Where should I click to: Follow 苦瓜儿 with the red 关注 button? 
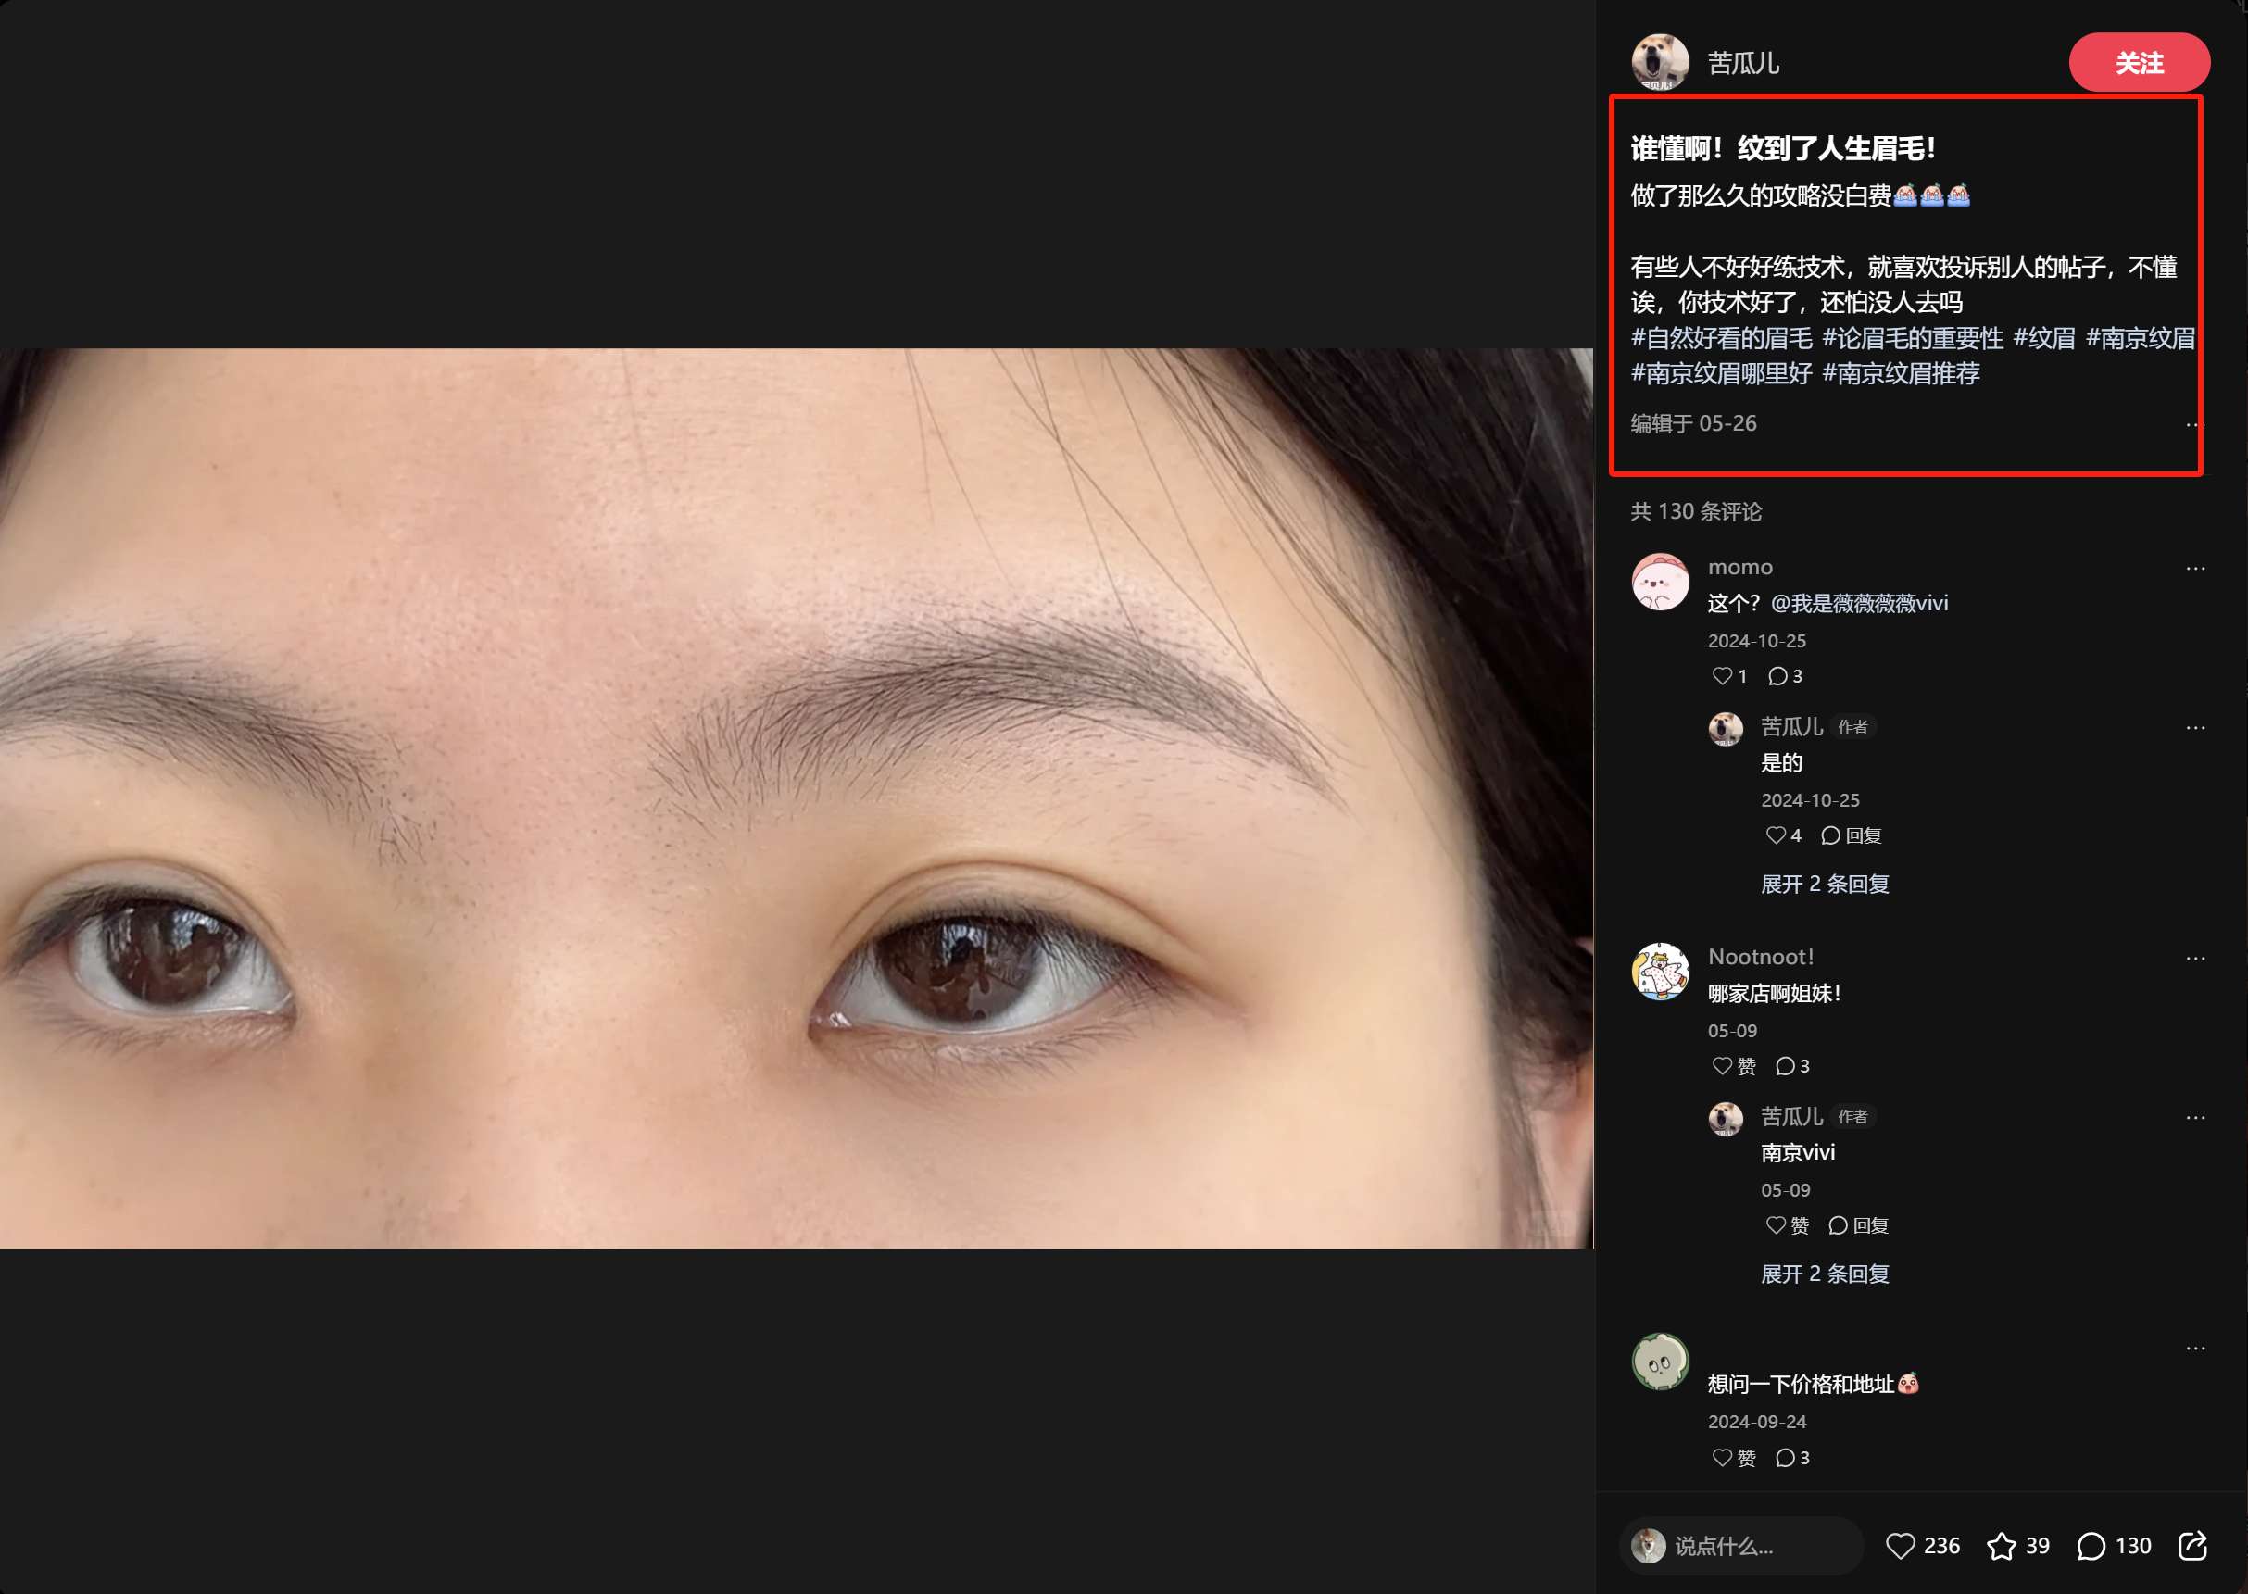(2138, 63)
